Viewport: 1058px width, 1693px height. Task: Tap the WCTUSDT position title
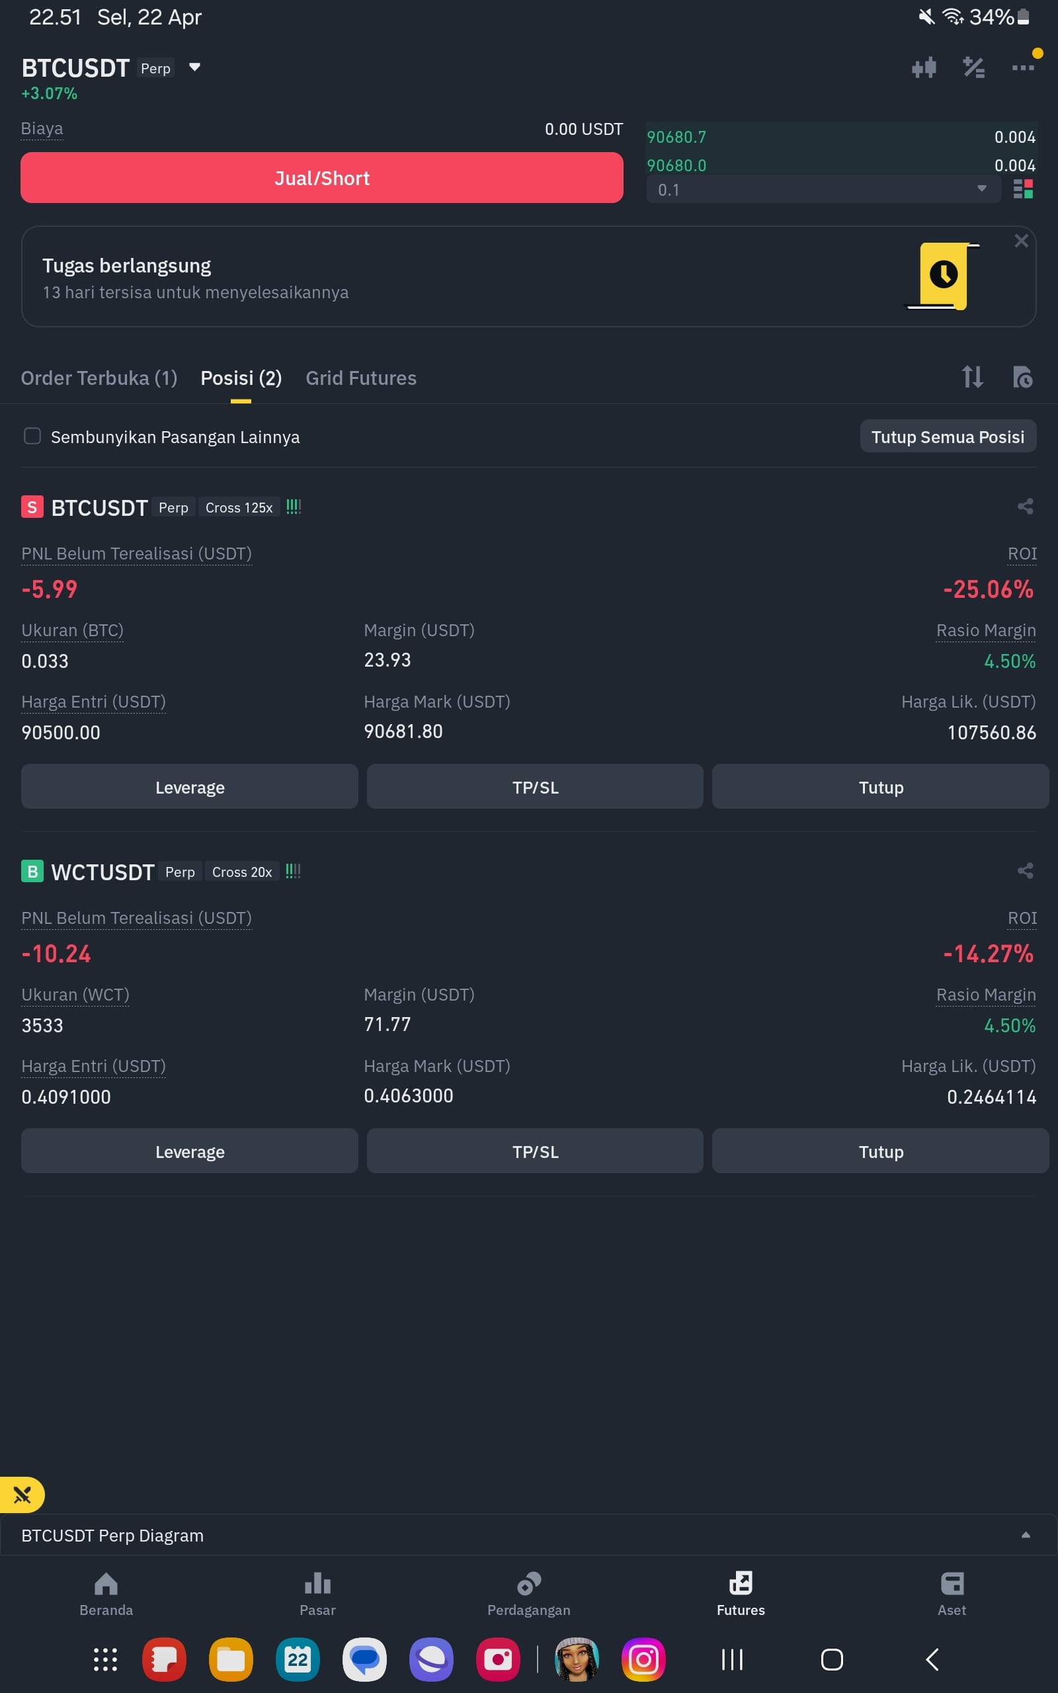click(x=102, y=872)
